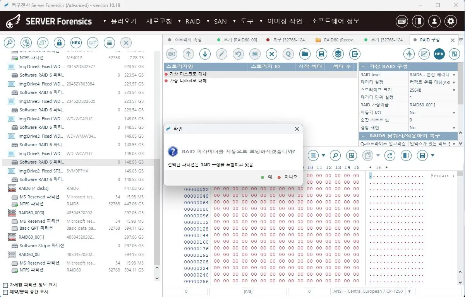Click the move-up arrow icon in RAID toolbar
Image resolution: width=465 pixels, height=297 pixels.
[188, 54]
